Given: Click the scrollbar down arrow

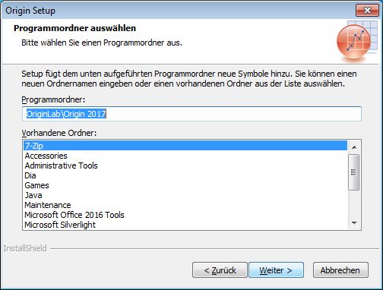Looking at the screenshot, I should click(x=354, y=222).
